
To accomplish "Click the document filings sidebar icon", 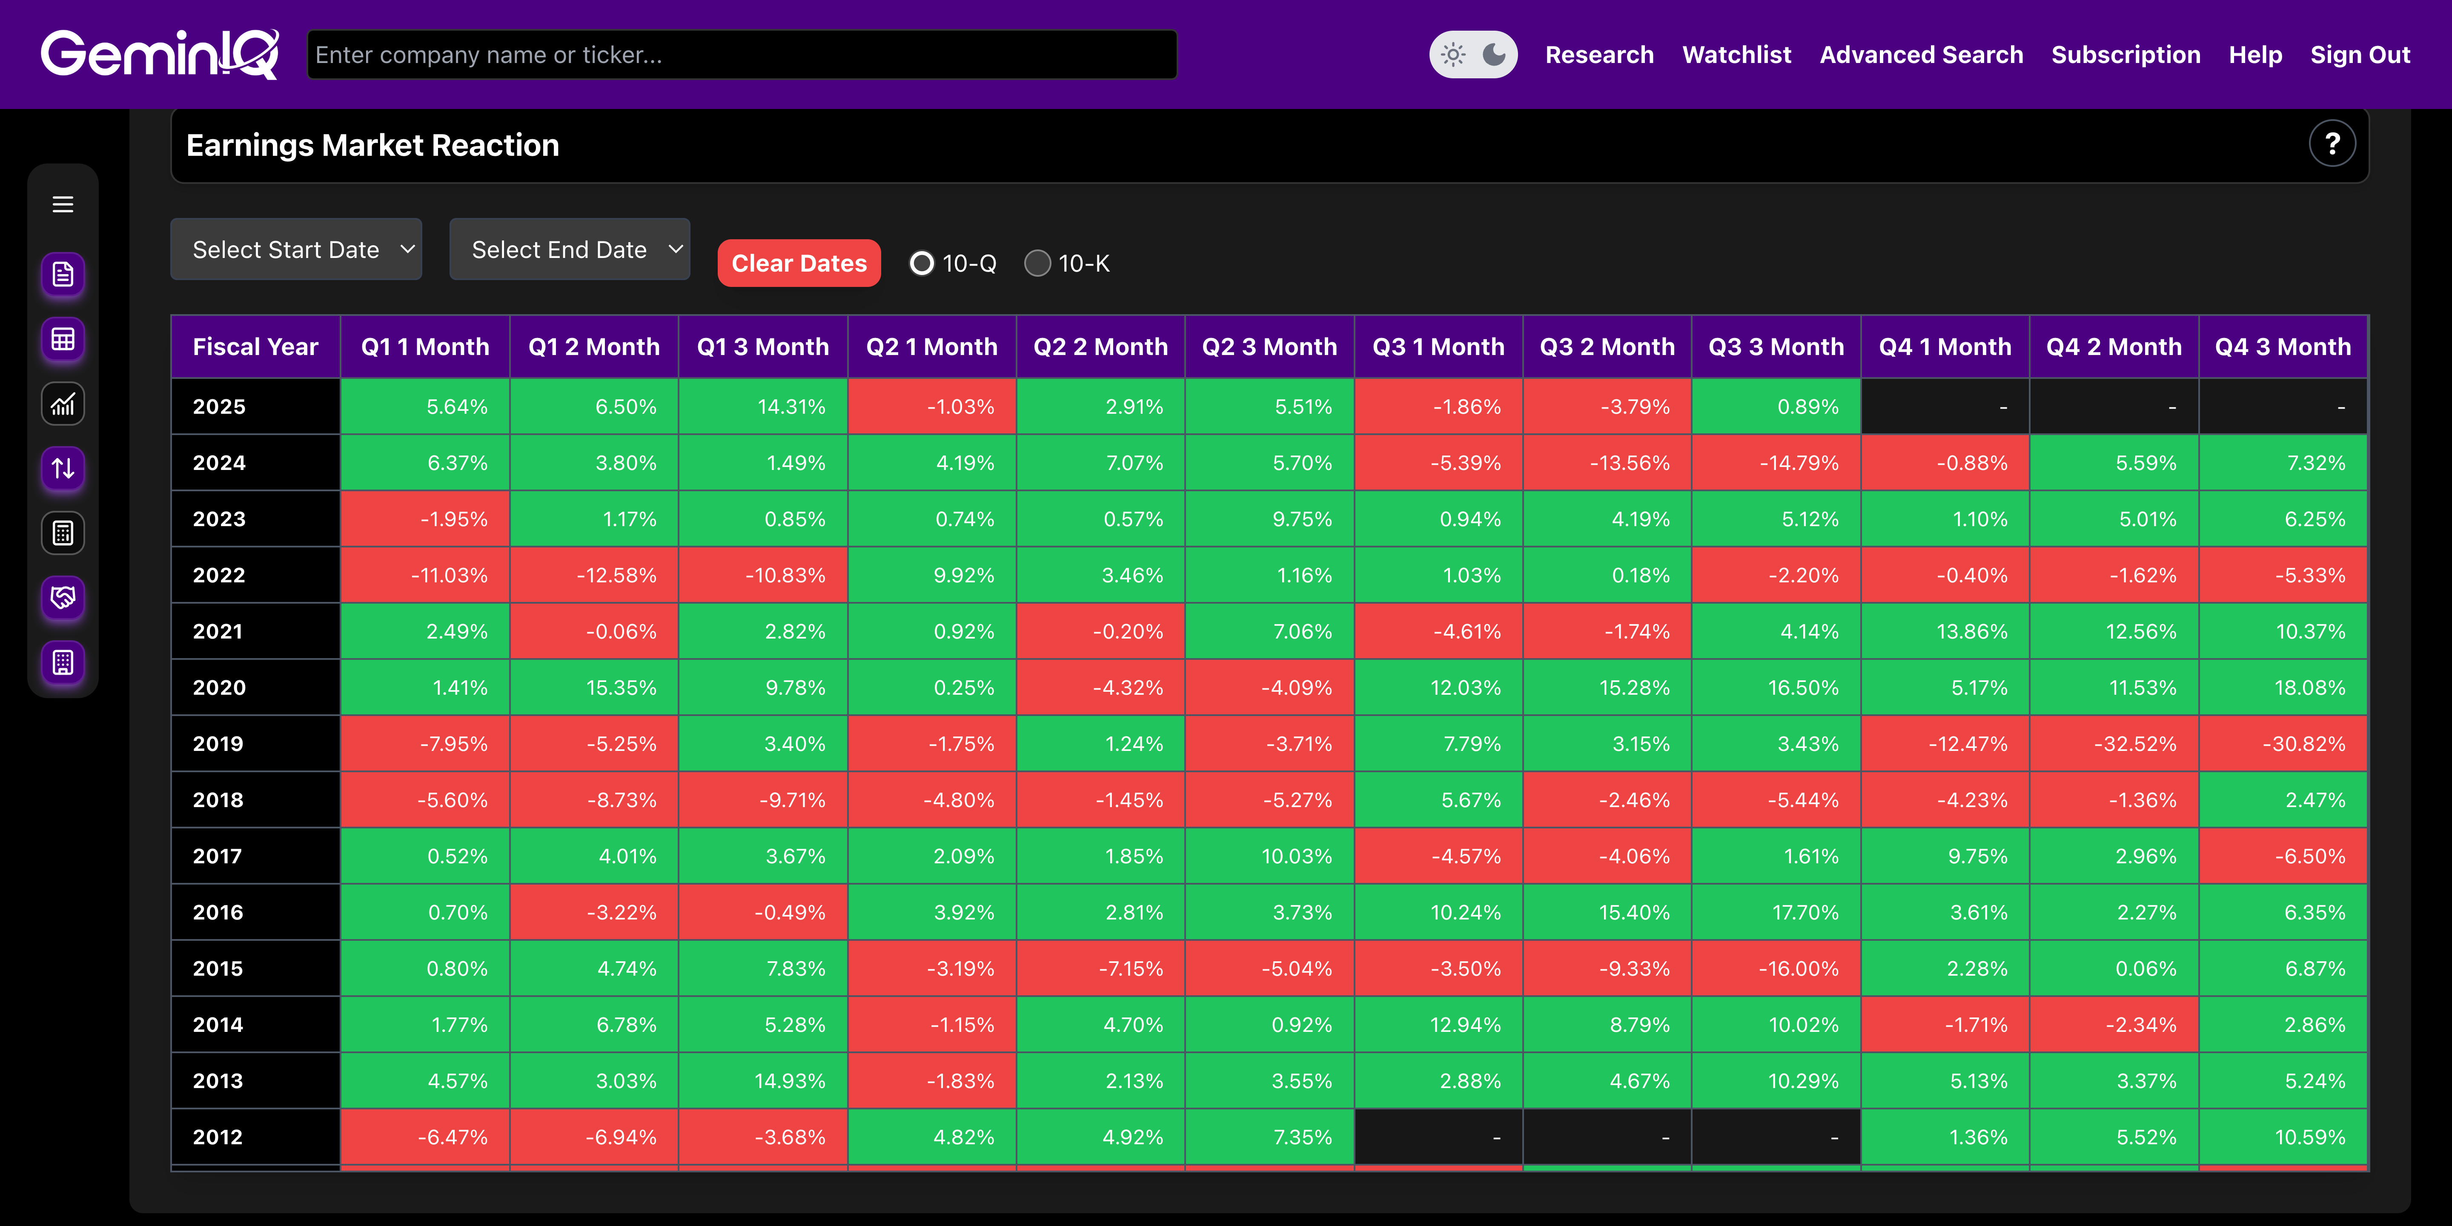I will pyautogui.click(x=63, y=275).
